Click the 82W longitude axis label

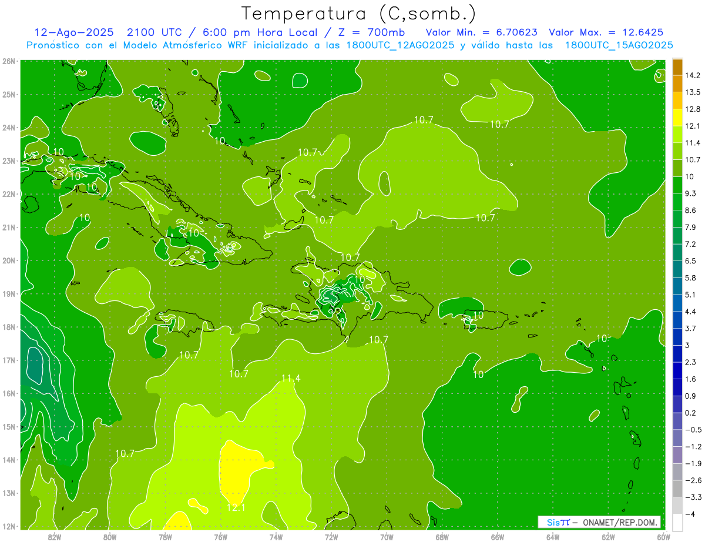(55, 537)
